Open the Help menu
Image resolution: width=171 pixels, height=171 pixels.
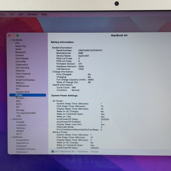point(44,14)
